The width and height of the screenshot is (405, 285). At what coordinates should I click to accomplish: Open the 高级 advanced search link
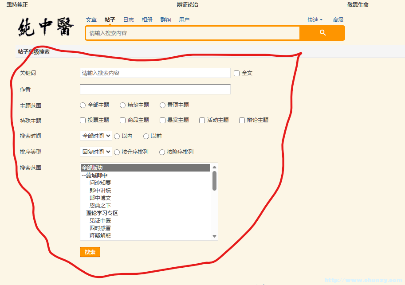338,20
